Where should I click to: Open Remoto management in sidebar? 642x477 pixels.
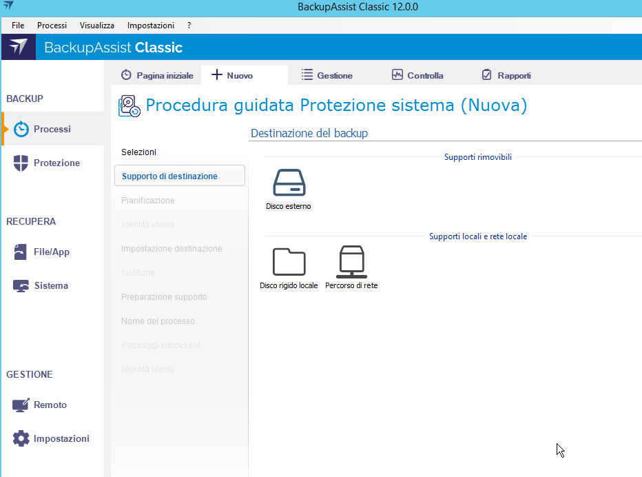click(x=50, y=405)
